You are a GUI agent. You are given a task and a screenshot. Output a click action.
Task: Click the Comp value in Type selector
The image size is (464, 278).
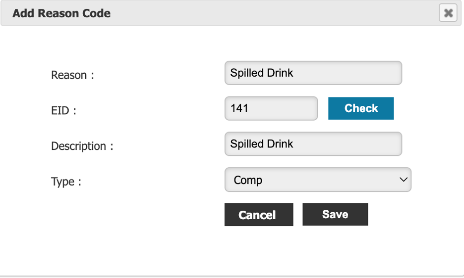(x=248, y=180)
